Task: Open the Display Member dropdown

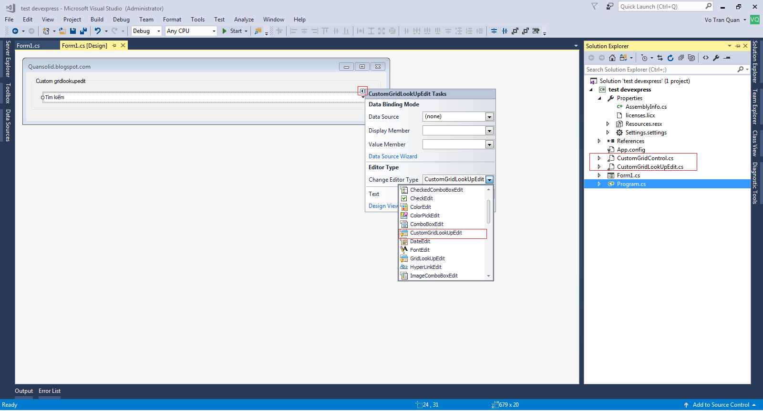Action: (489, 131)
